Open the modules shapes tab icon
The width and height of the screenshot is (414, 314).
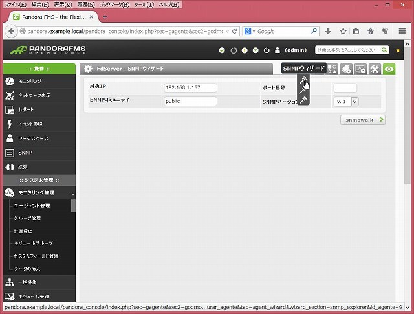click(x=332, y=69)
